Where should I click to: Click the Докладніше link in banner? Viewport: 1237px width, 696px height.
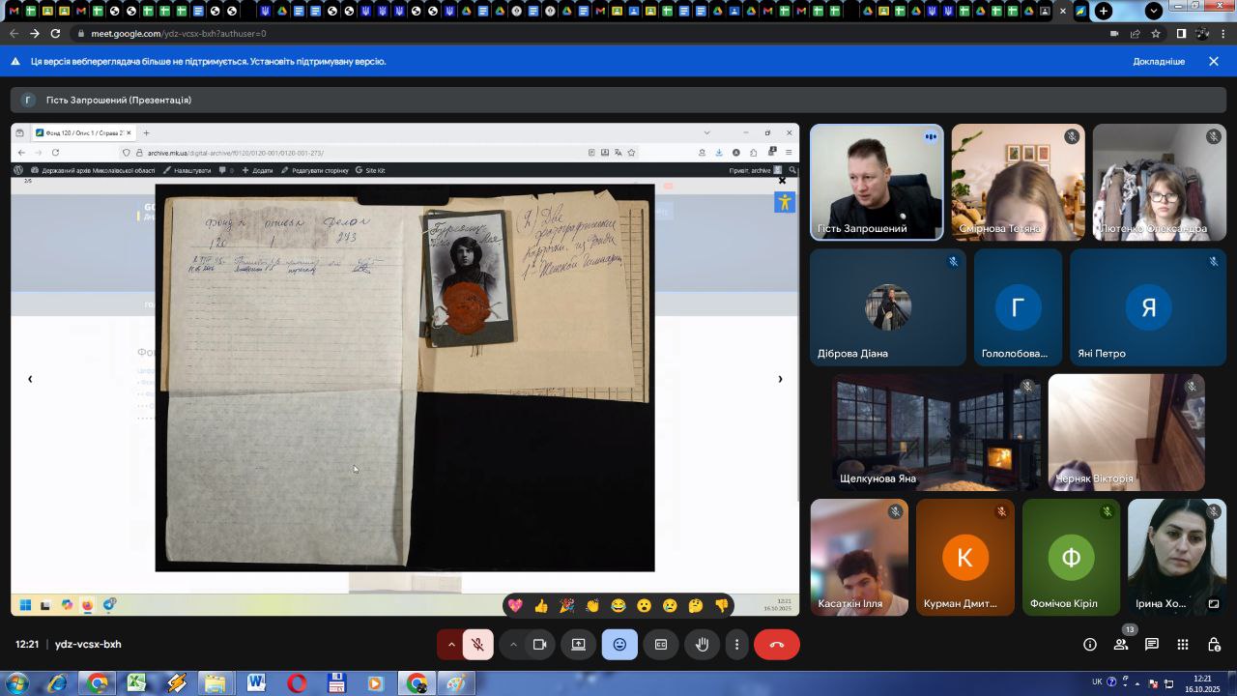coord(1158,62)
